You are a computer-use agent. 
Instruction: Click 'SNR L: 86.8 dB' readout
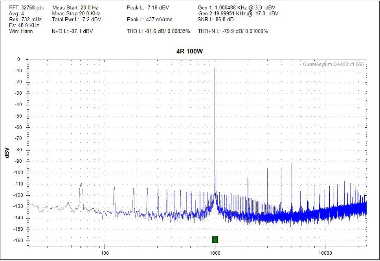point(216,19)
